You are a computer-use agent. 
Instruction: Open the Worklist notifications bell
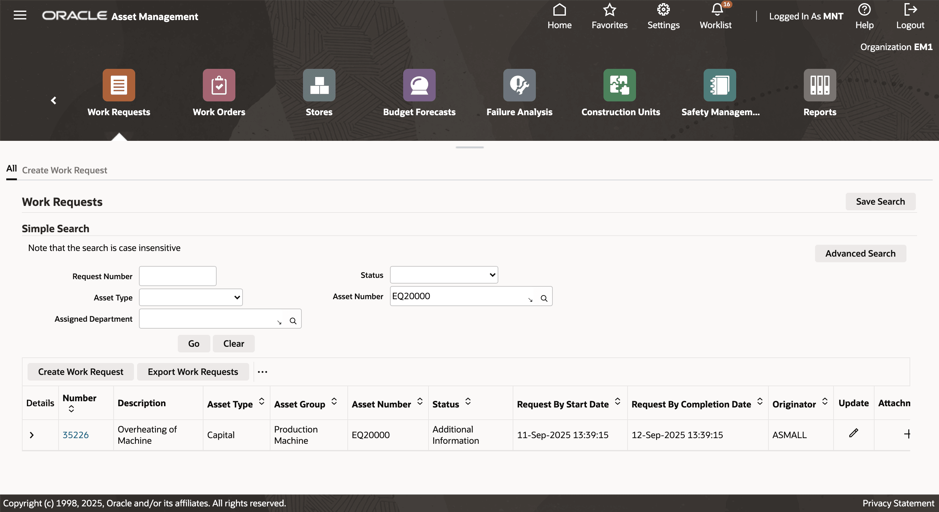point(716,11)
